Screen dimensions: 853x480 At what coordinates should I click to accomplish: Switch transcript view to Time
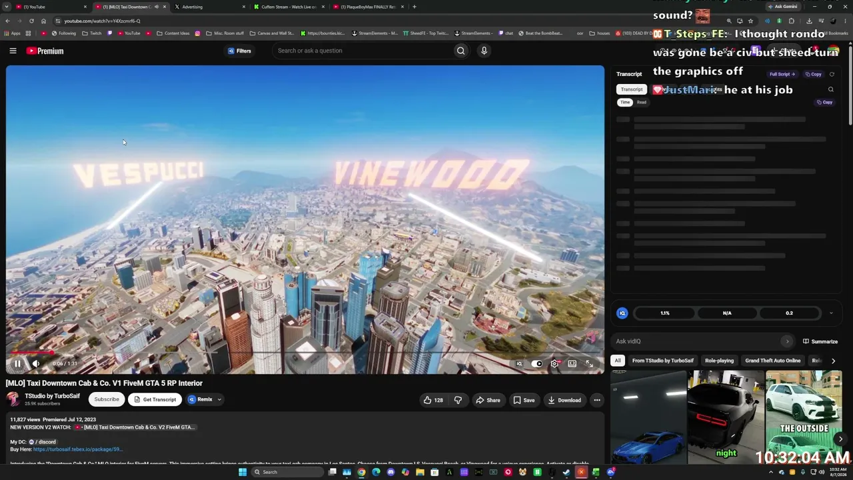click(625, 102)
